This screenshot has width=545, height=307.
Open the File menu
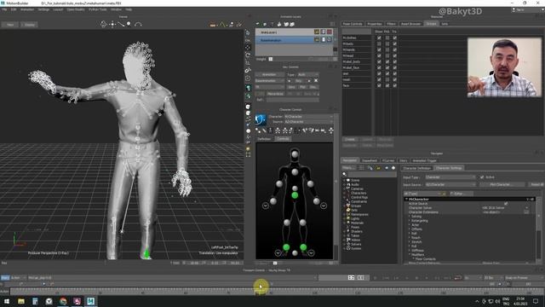pyautogui.click(x=4, y=9)
